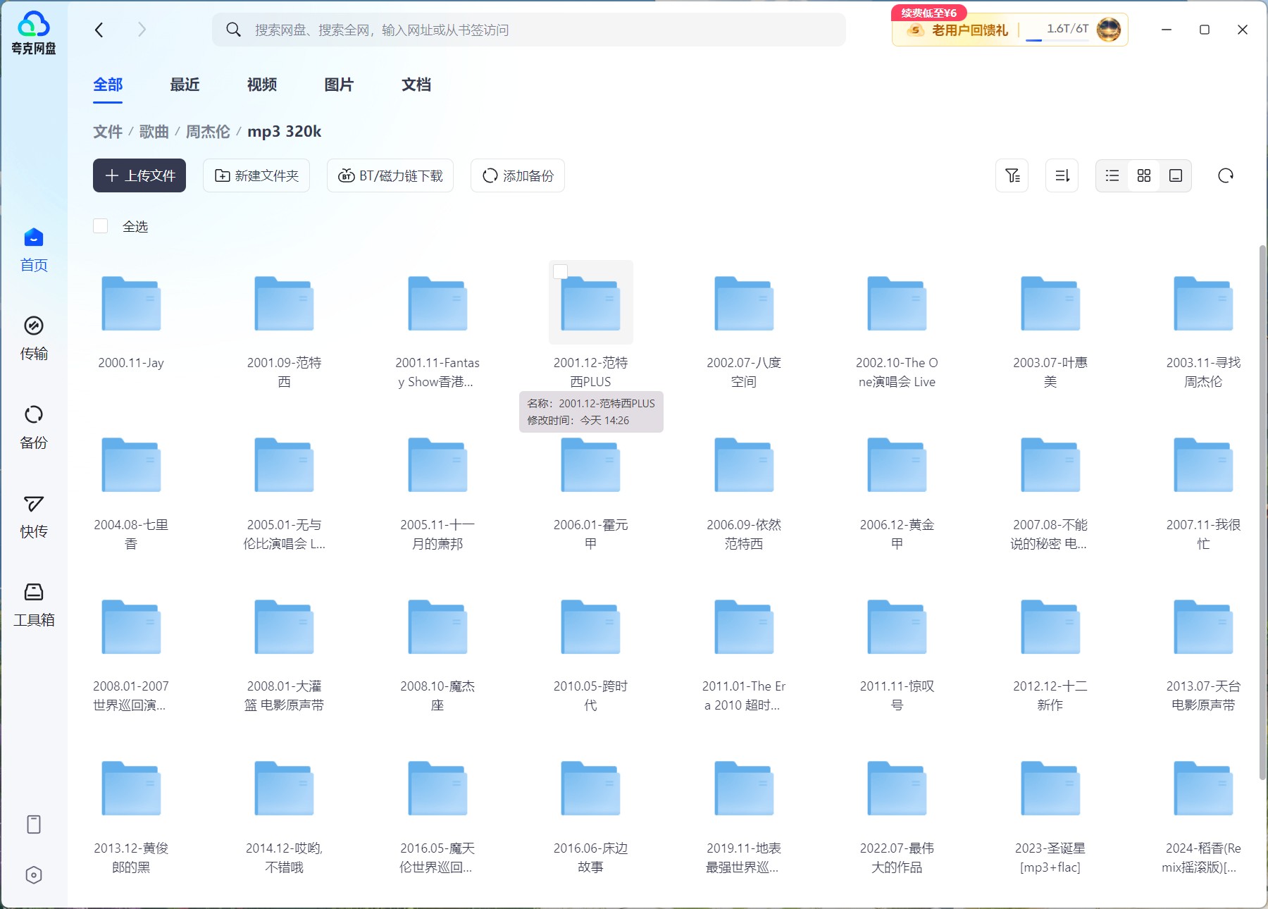The width and height of the screenshot is (1268, 909).
Task: Select folder name 2023-圣诞星 [mp3+flac]
Action: 1050,858
